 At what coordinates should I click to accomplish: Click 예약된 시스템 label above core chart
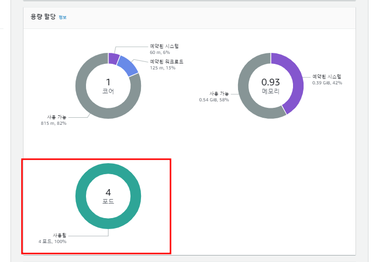[x=164, y=46]
